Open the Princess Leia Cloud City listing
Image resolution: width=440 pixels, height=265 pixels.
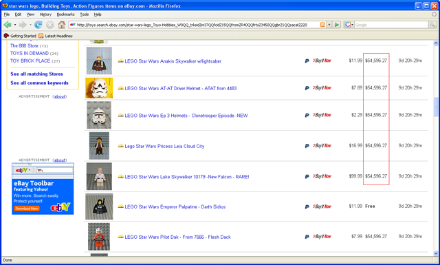pyautogui.click(x=164, y=146)
